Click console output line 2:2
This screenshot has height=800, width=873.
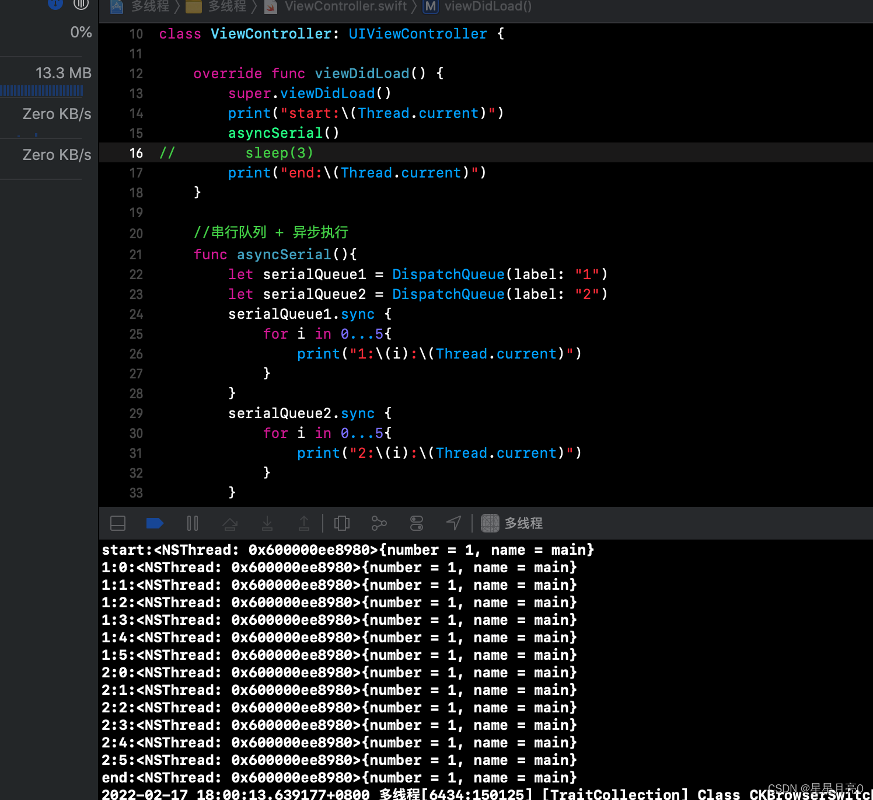(x=339, y=708)
